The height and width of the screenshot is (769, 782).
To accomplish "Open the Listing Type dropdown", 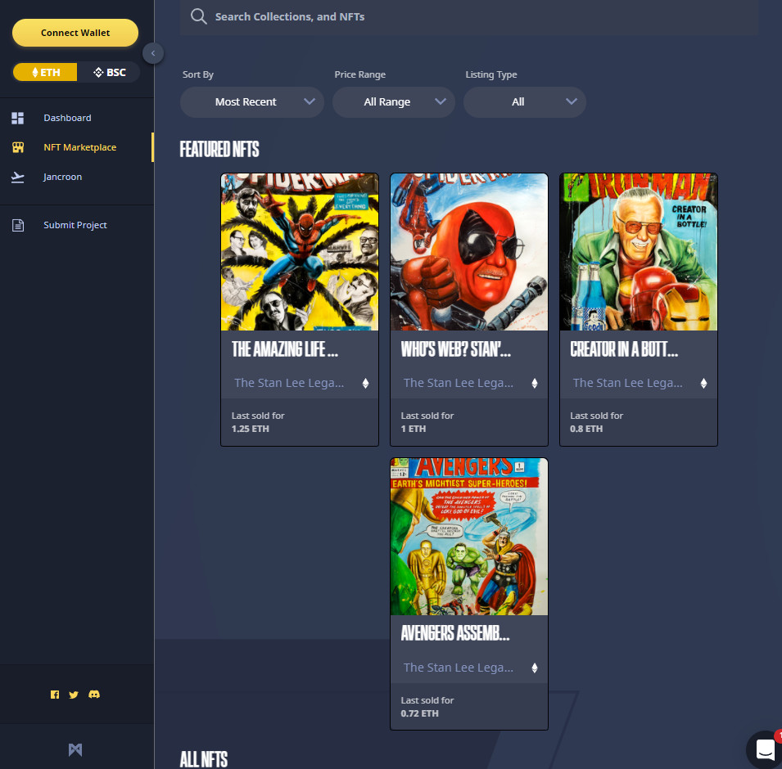I will click(x=525, y=102).
